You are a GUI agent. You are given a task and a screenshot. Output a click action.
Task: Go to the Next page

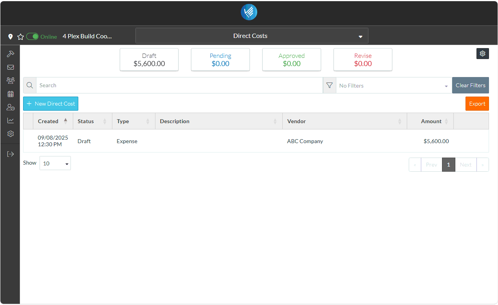click(466, 165)
